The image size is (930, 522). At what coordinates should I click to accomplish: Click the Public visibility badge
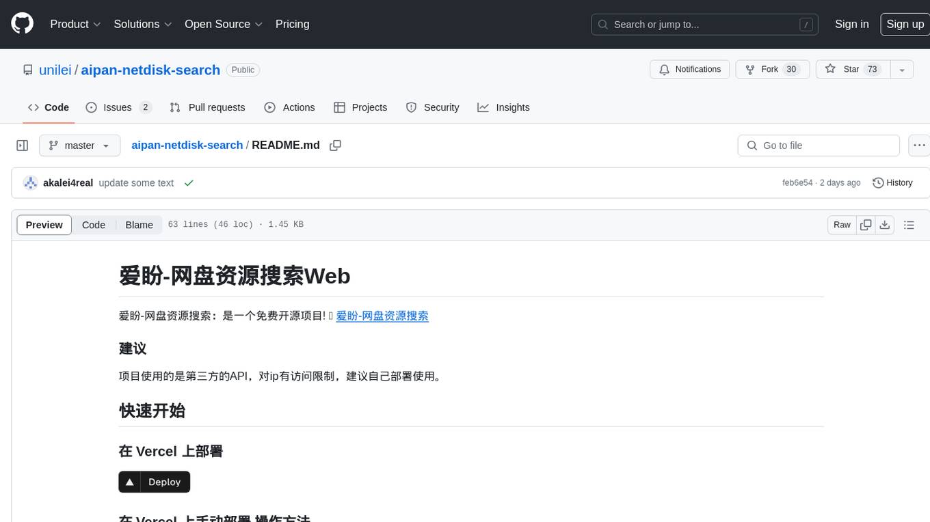243,70
